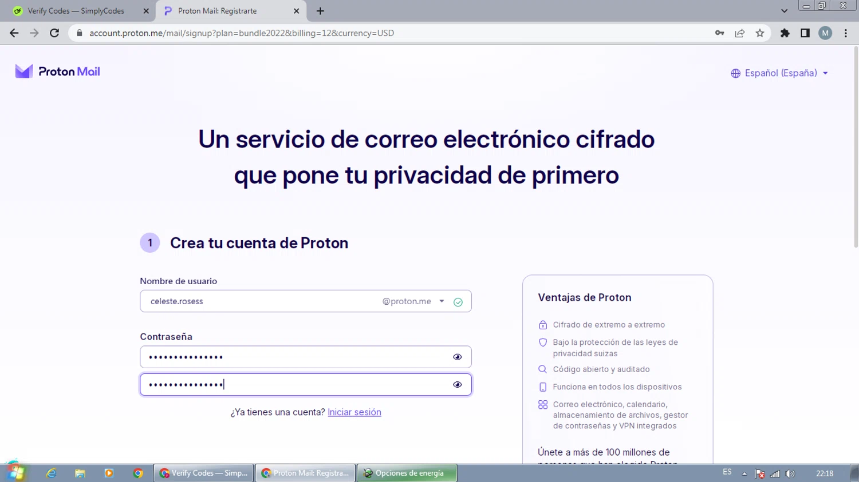Bookmark this page with the star
This screenshot has width=859, height=482.
(760, 33)
